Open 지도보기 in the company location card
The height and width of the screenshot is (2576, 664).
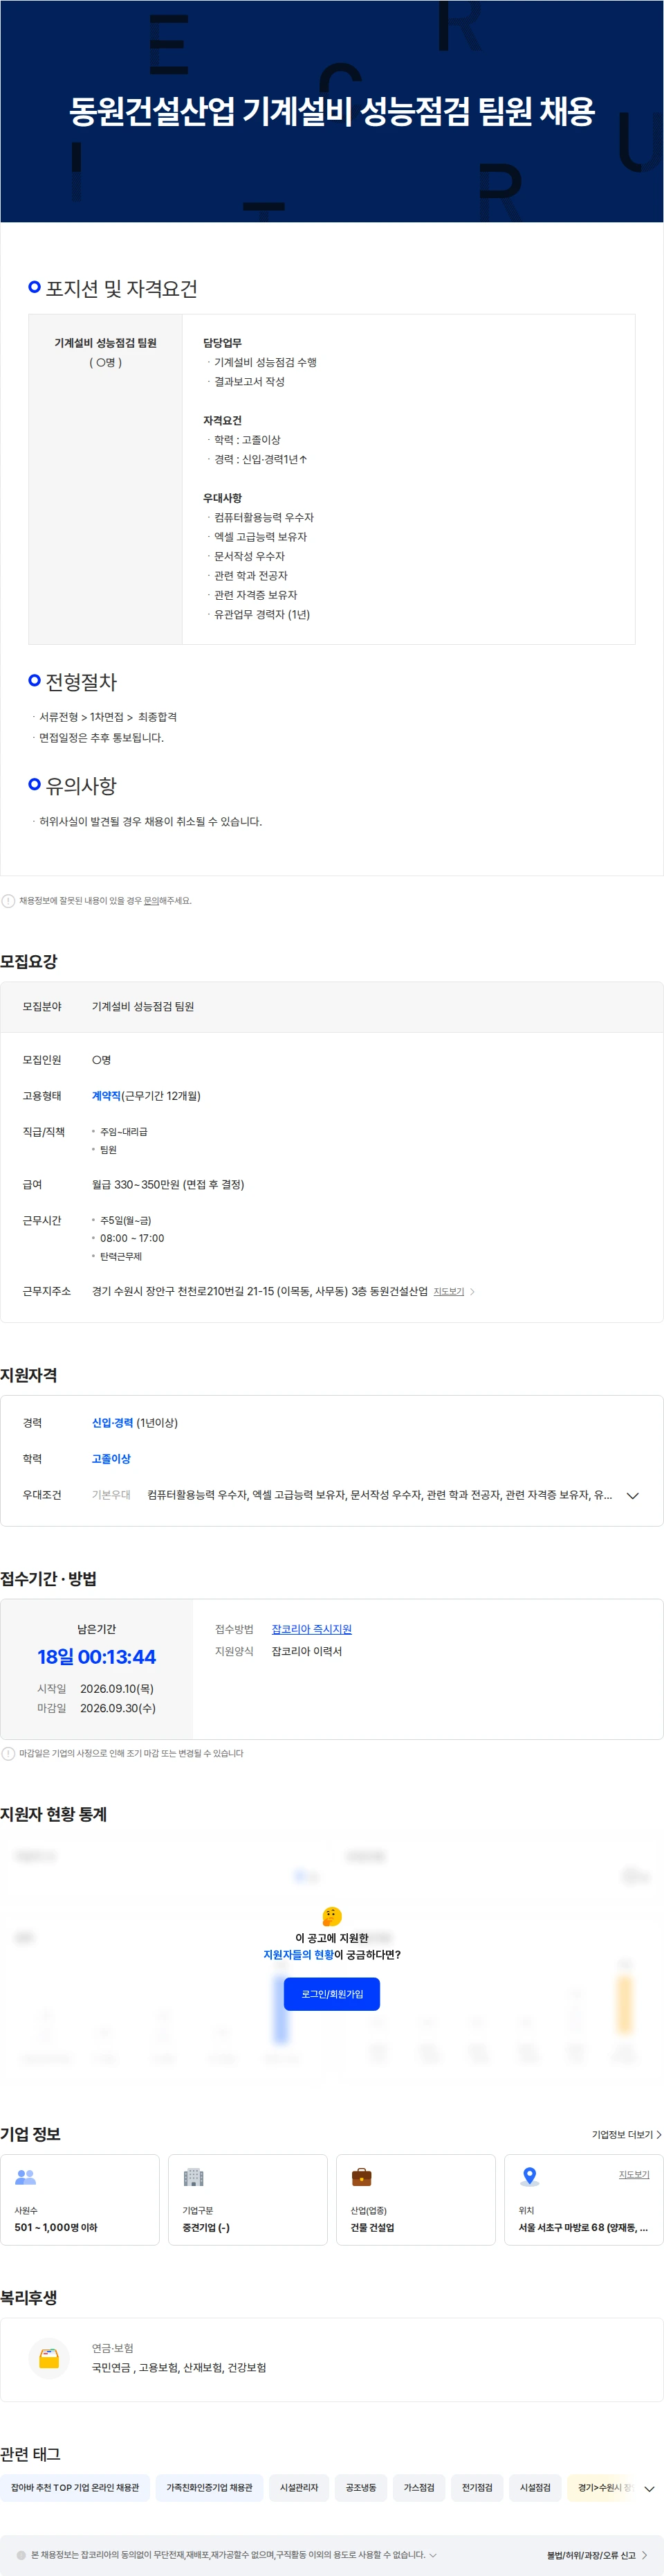(x=634, y=2174)
